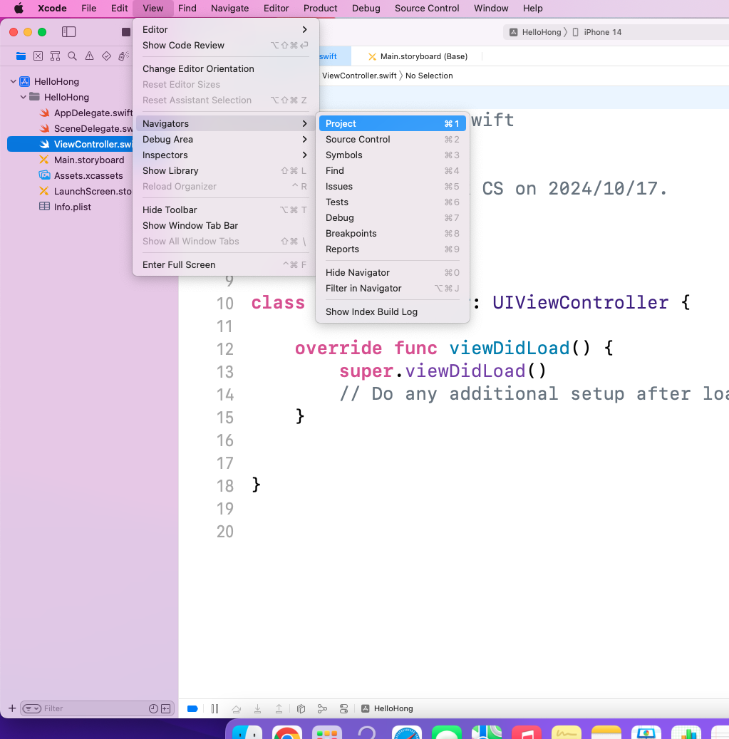This screenshot has height=739, width=729.
Task: Select Assets.xcassets in the navigator
Action: pyautogui.click(x=81, y=175)
